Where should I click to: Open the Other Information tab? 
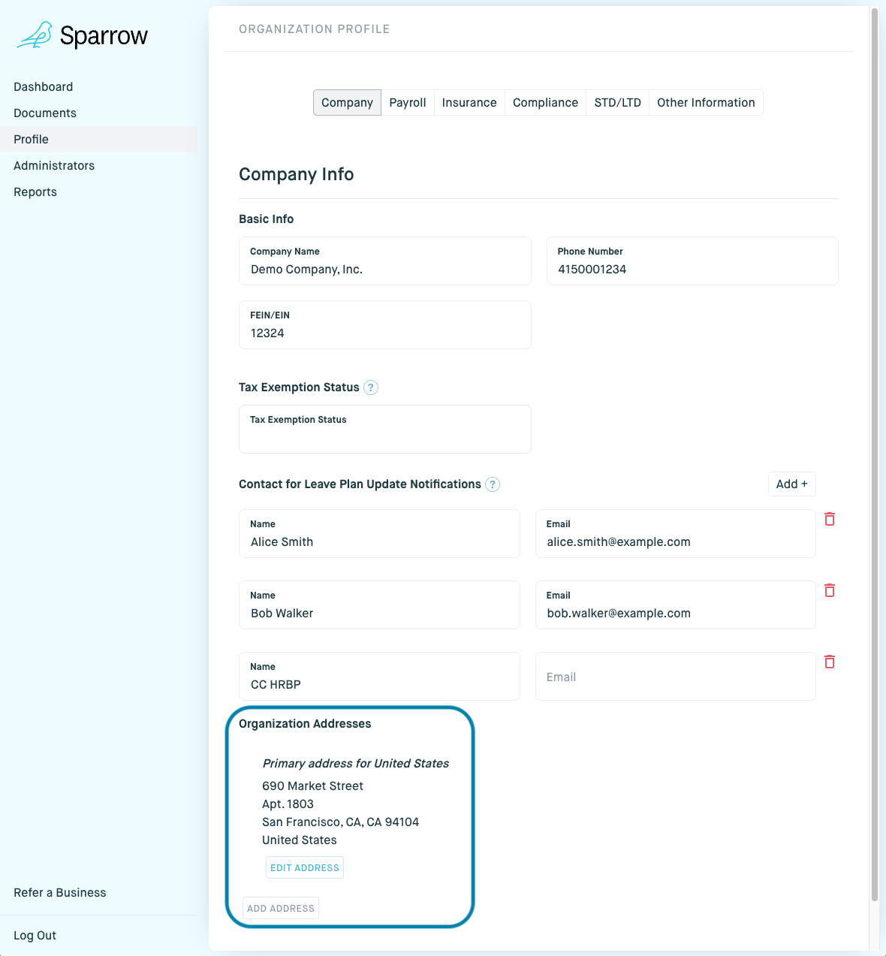pos(706,103)
